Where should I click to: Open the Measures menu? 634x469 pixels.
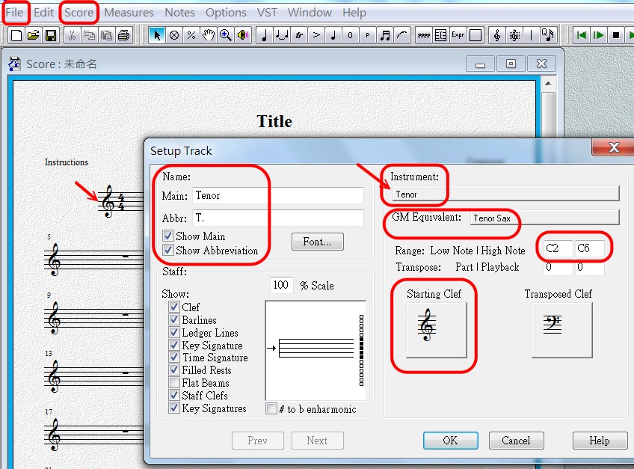pyautogui.click(x=129, y=13)
